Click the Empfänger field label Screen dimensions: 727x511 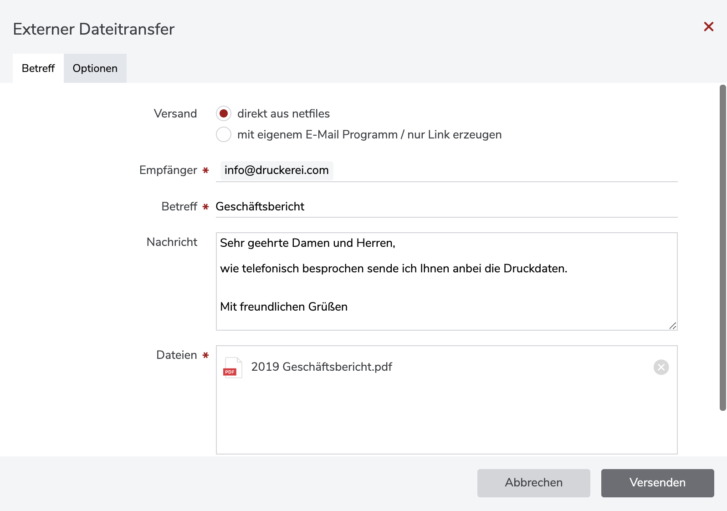(168, 170)
